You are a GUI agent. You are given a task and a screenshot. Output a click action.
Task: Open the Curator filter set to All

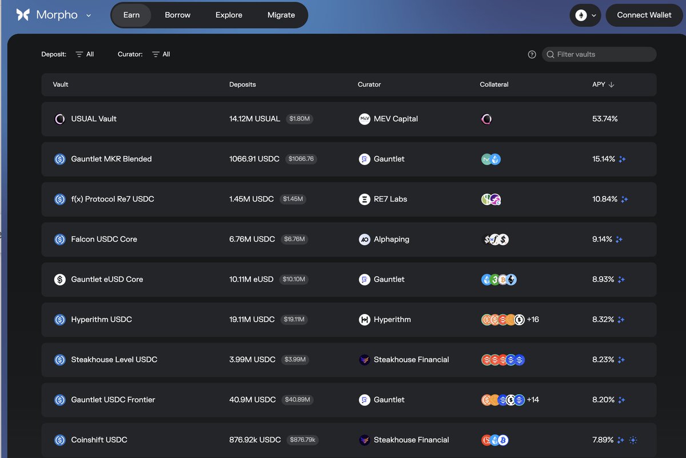point(161,54)
